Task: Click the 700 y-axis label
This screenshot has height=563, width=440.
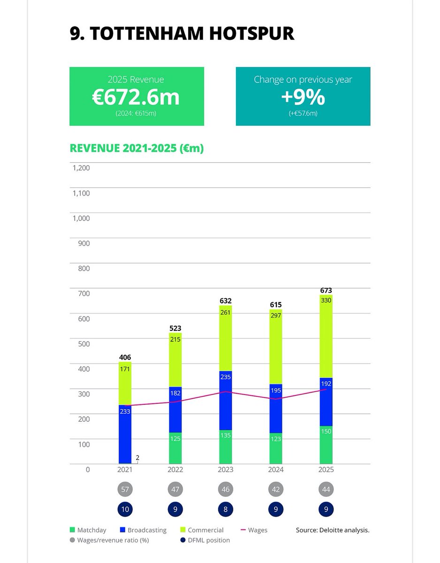Action: pos(83,294)
